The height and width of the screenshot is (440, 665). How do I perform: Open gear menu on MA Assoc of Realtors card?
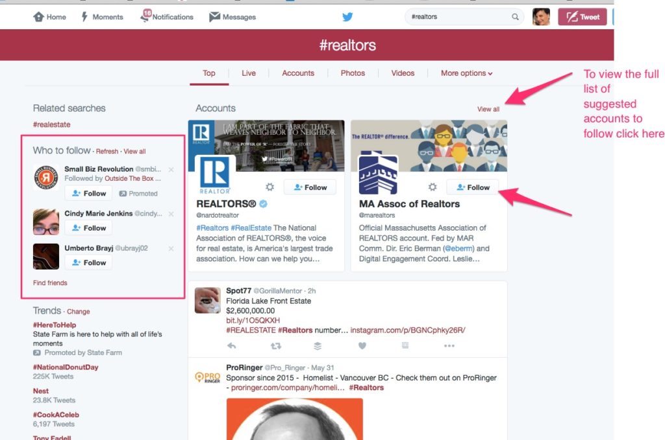coord(432,187)
